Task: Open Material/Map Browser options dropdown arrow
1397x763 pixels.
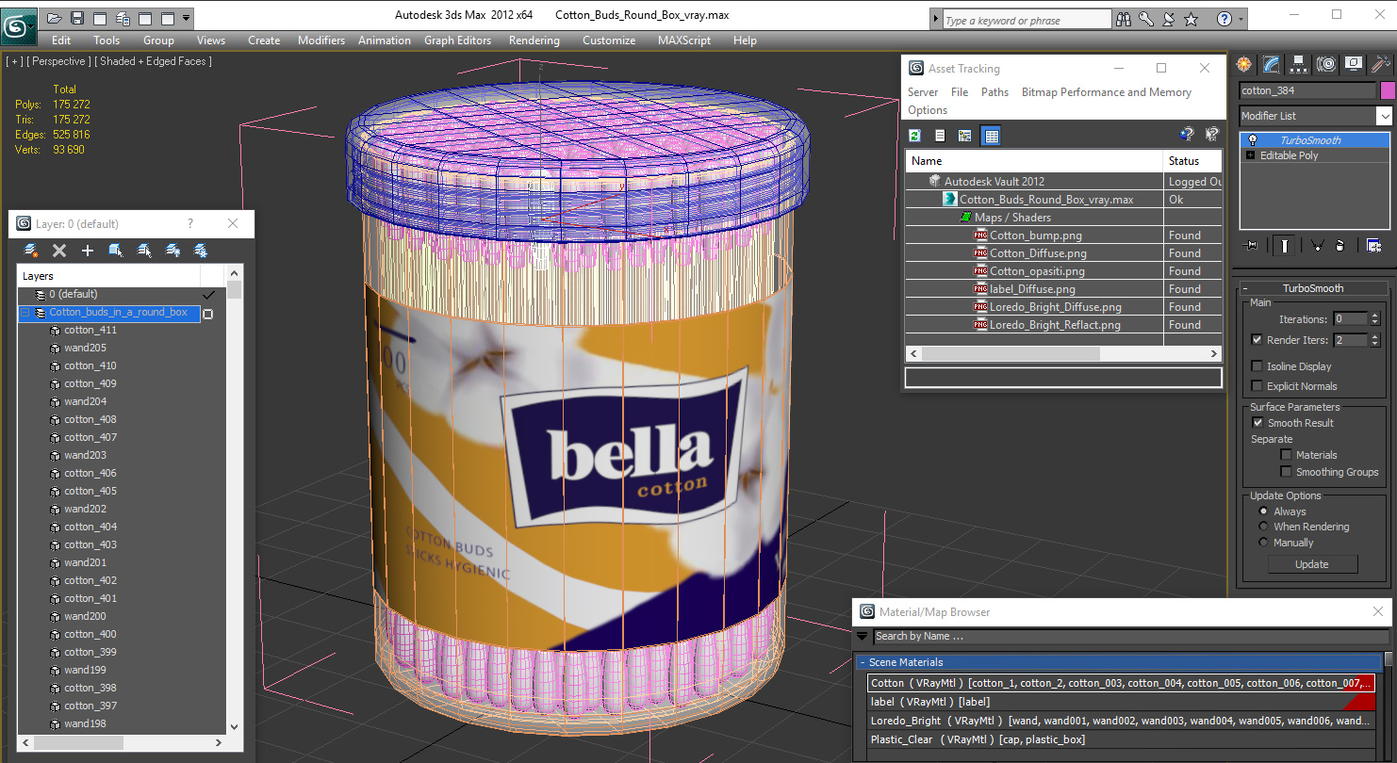Action: pyautogui.click(x=863, y=637)
